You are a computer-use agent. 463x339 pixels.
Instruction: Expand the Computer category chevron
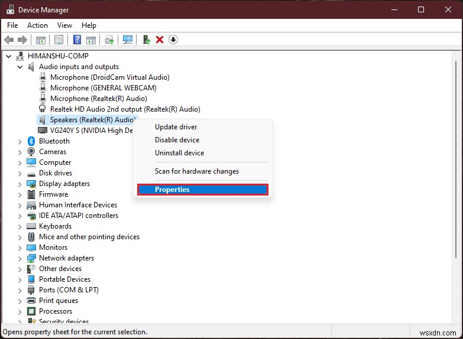[20, 163]
